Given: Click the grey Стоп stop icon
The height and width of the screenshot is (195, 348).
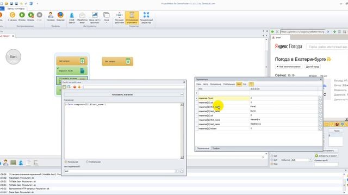Looking at the screenshot, I should pyautogui.click(x=39, y=15).
